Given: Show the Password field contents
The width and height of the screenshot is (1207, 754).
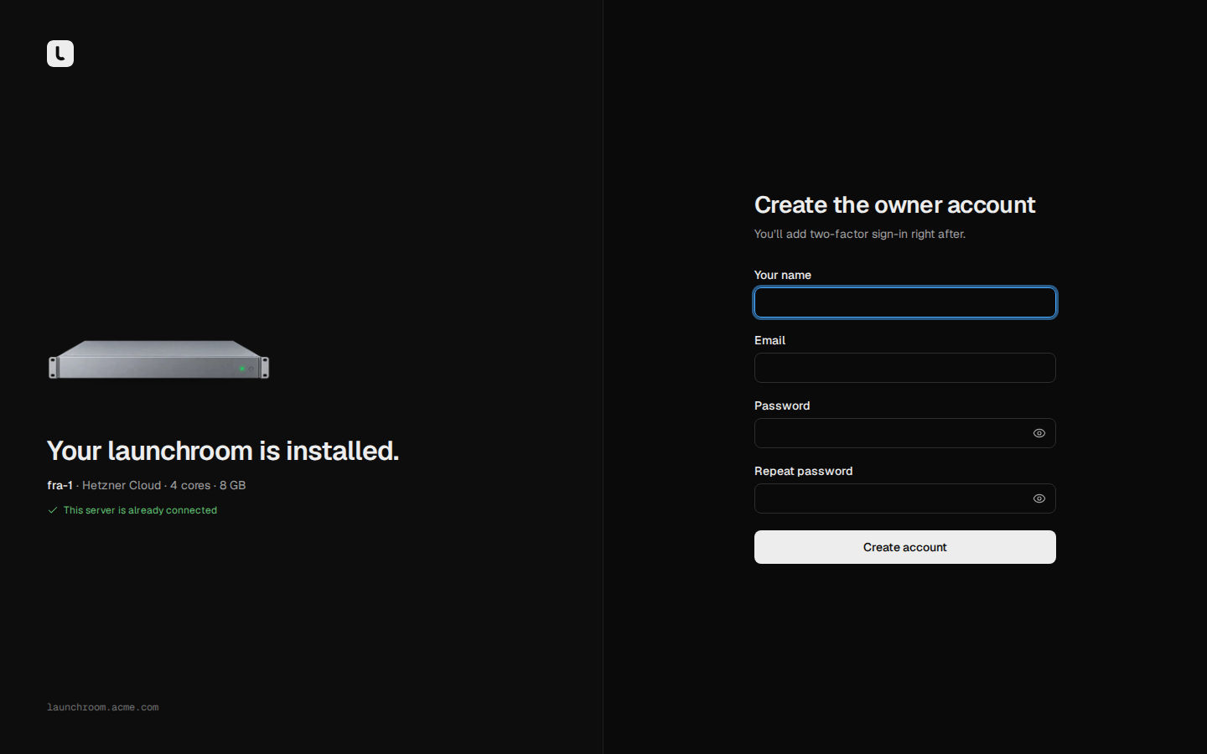Looking at the screenshot, I should pyautogui.click(x=1039, y=433).
